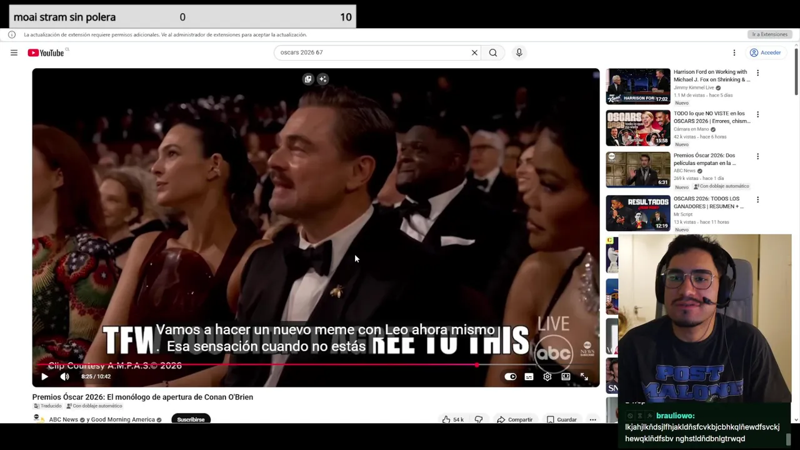Enter fullscreen with the expand icon
This screenshot has height=450, width=800.
[584, 376]
